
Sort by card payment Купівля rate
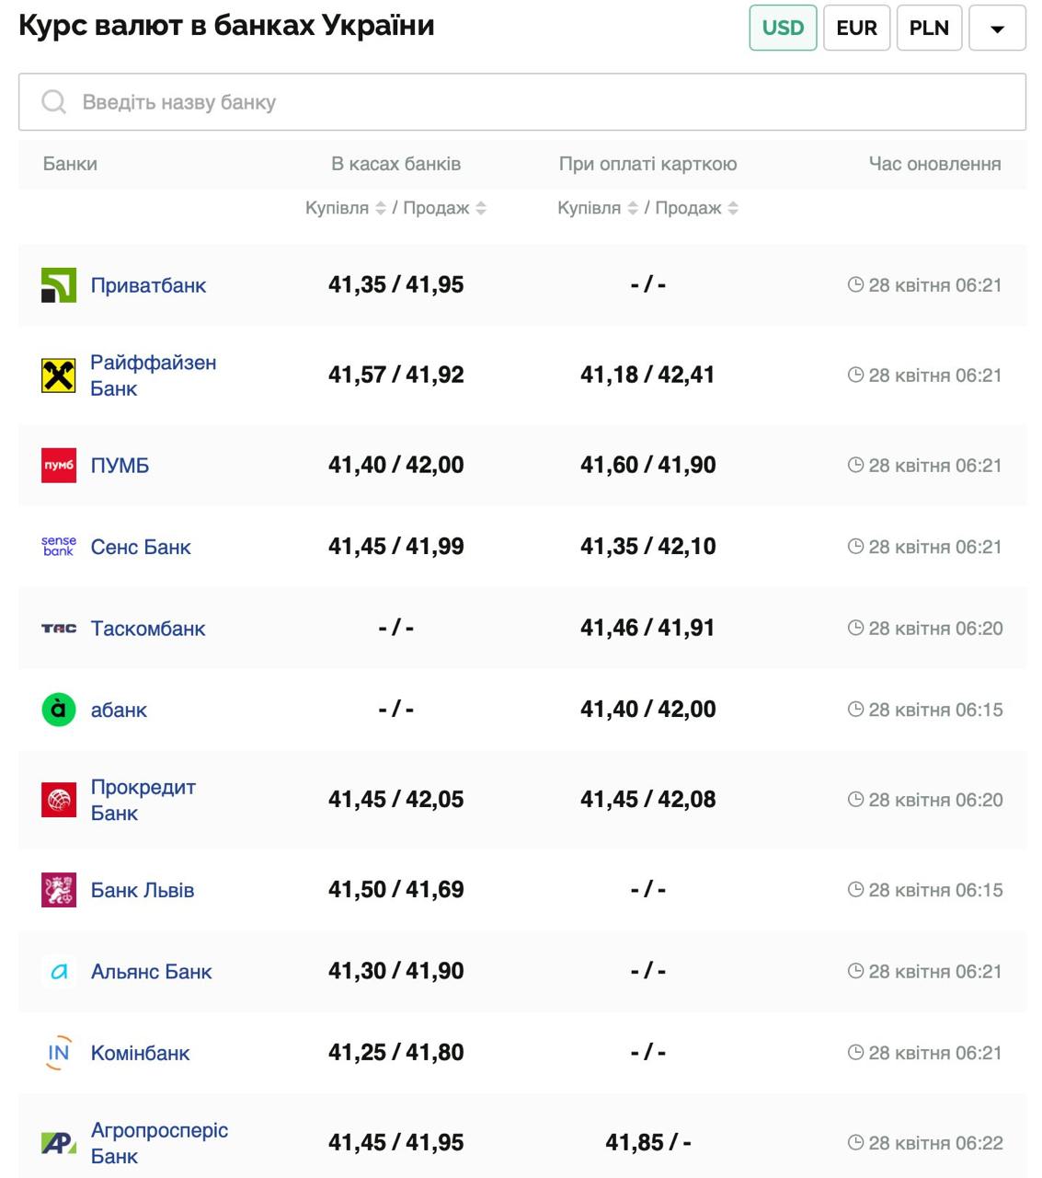(x=633, y=209)
